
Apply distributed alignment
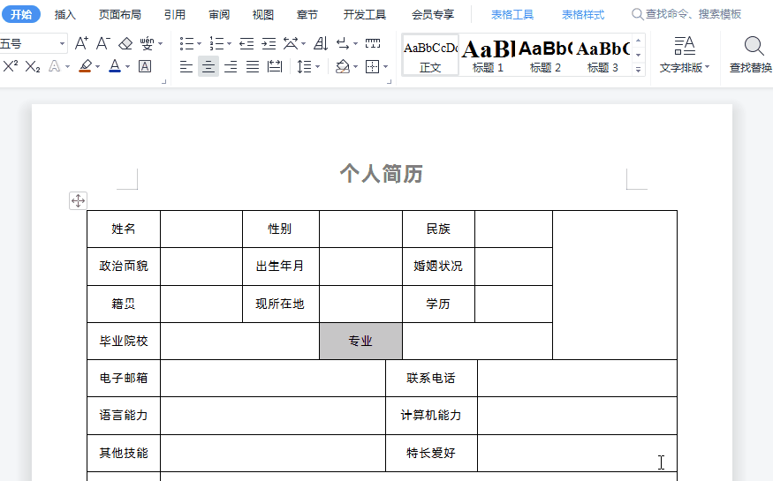coord(275,66)
